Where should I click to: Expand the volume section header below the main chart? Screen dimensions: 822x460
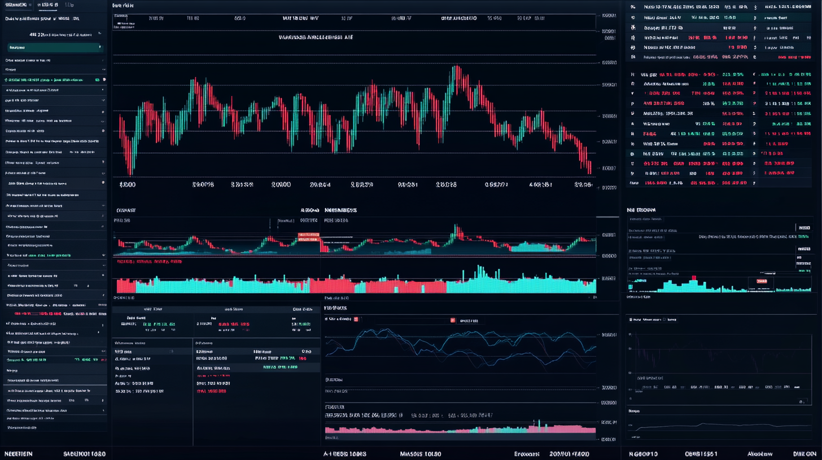[125, 210]
